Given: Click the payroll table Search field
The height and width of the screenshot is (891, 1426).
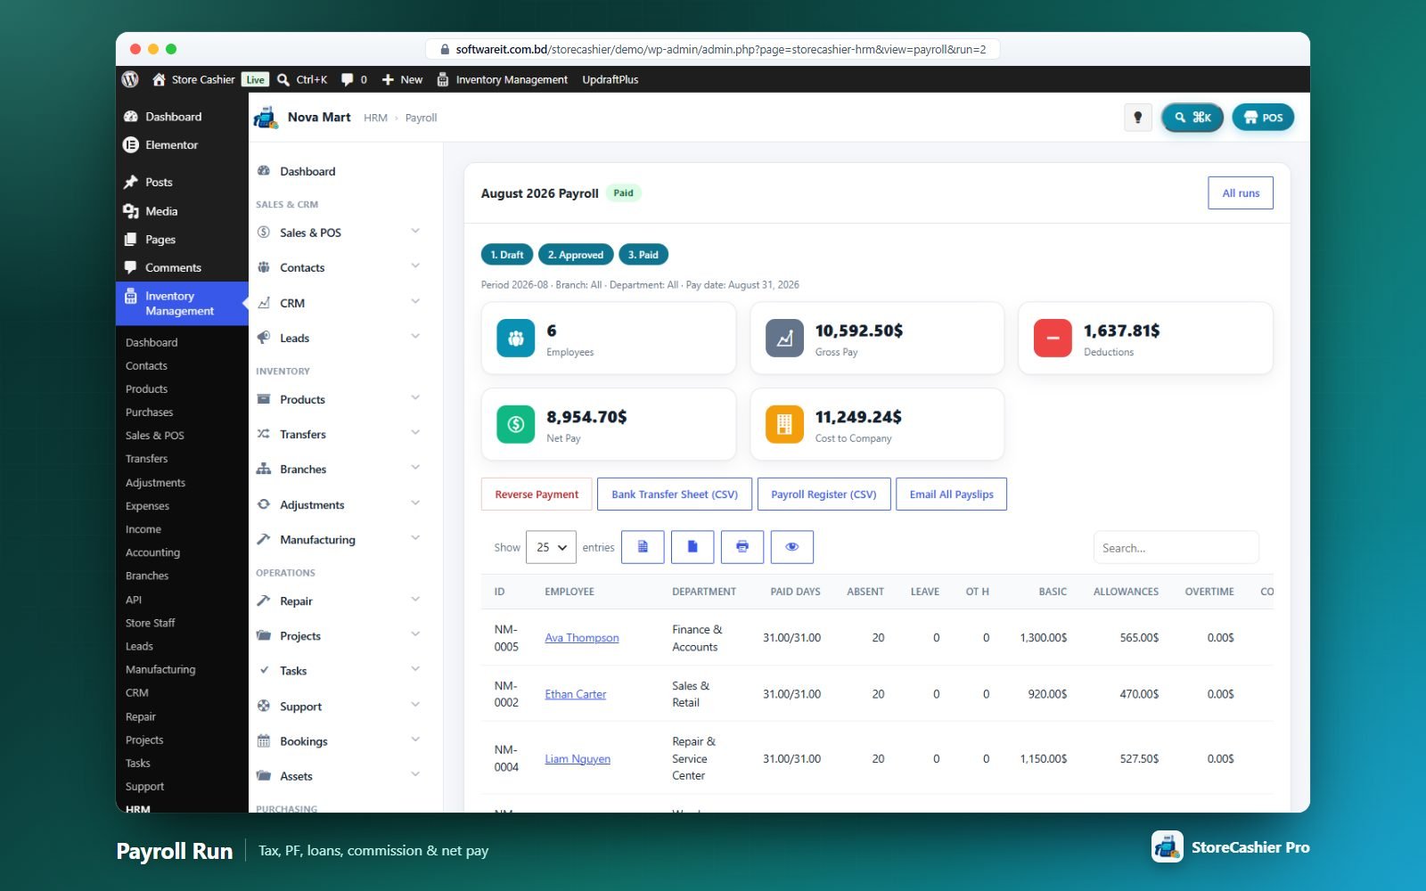Looking at the screenshot, I should point(1176,547).
